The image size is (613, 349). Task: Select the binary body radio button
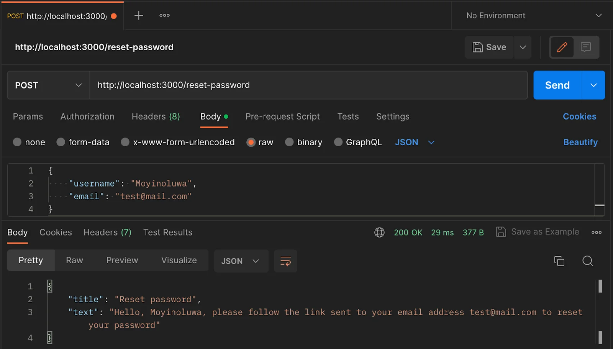tap(289, 142)
